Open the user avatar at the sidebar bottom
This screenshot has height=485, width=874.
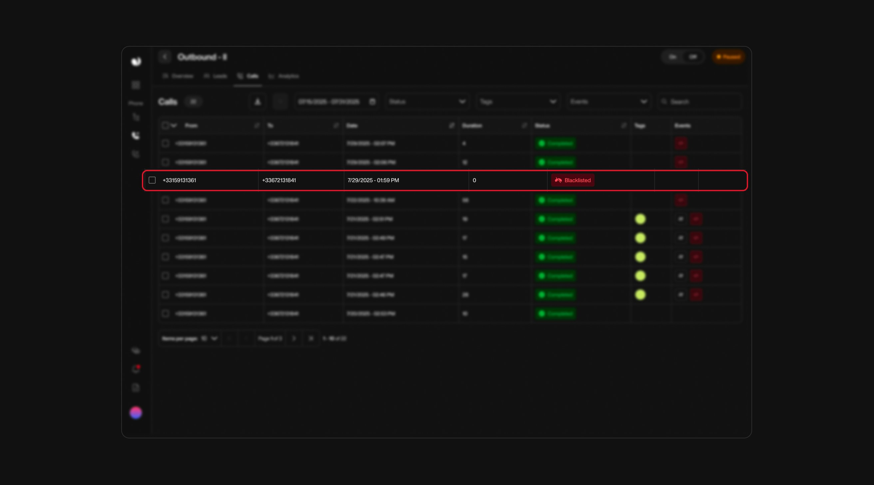[x=136, y=413]
